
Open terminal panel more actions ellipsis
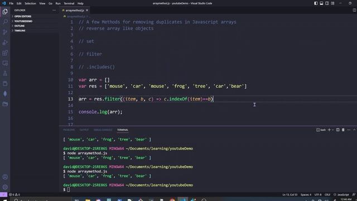pos(349,130)
